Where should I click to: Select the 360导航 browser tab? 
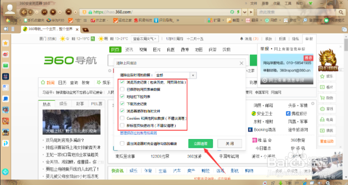50,29
